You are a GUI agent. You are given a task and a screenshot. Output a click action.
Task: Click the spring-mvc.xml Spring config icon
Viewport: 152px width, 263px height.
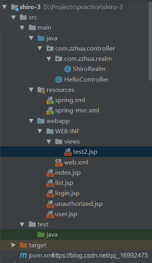coord(50,111)
